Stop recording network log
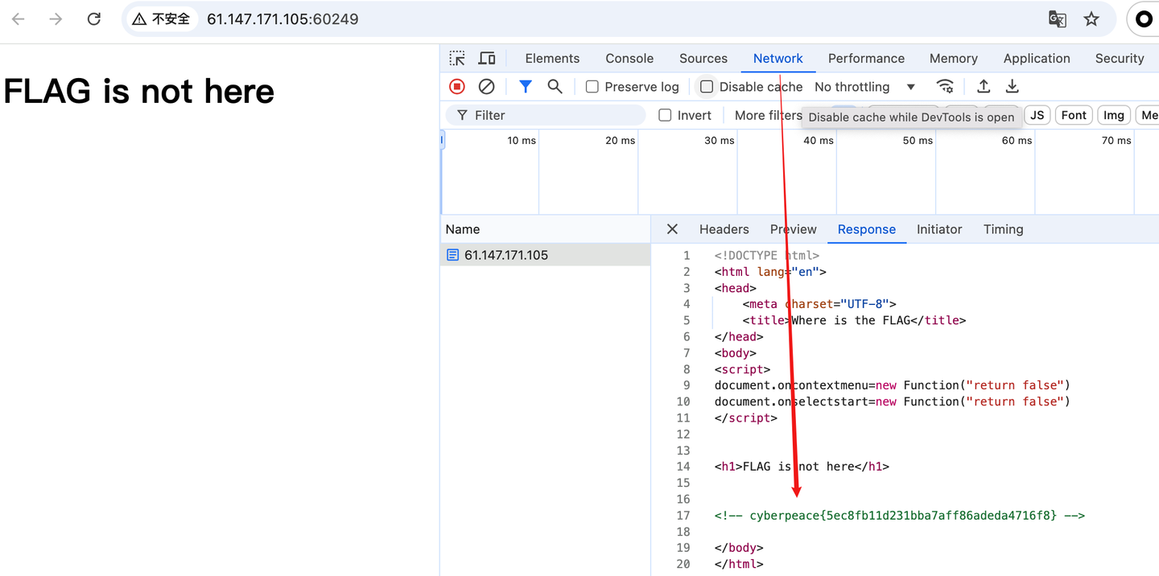Viewport: 1159px width, 576px height. pyautogui.click(x=457, y=87)
